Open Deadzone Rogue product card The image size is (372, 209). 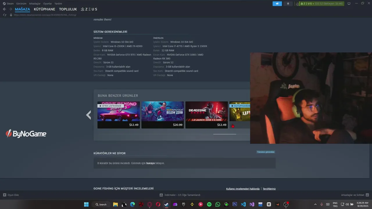tap(207, 115)
